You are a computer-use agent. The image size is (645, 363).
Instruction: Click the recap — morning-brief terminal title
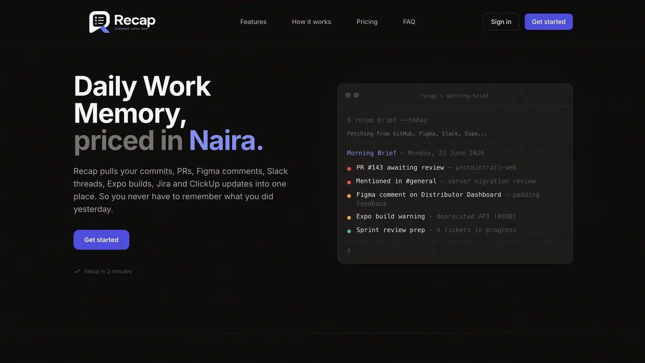click(x=455, y=96)
